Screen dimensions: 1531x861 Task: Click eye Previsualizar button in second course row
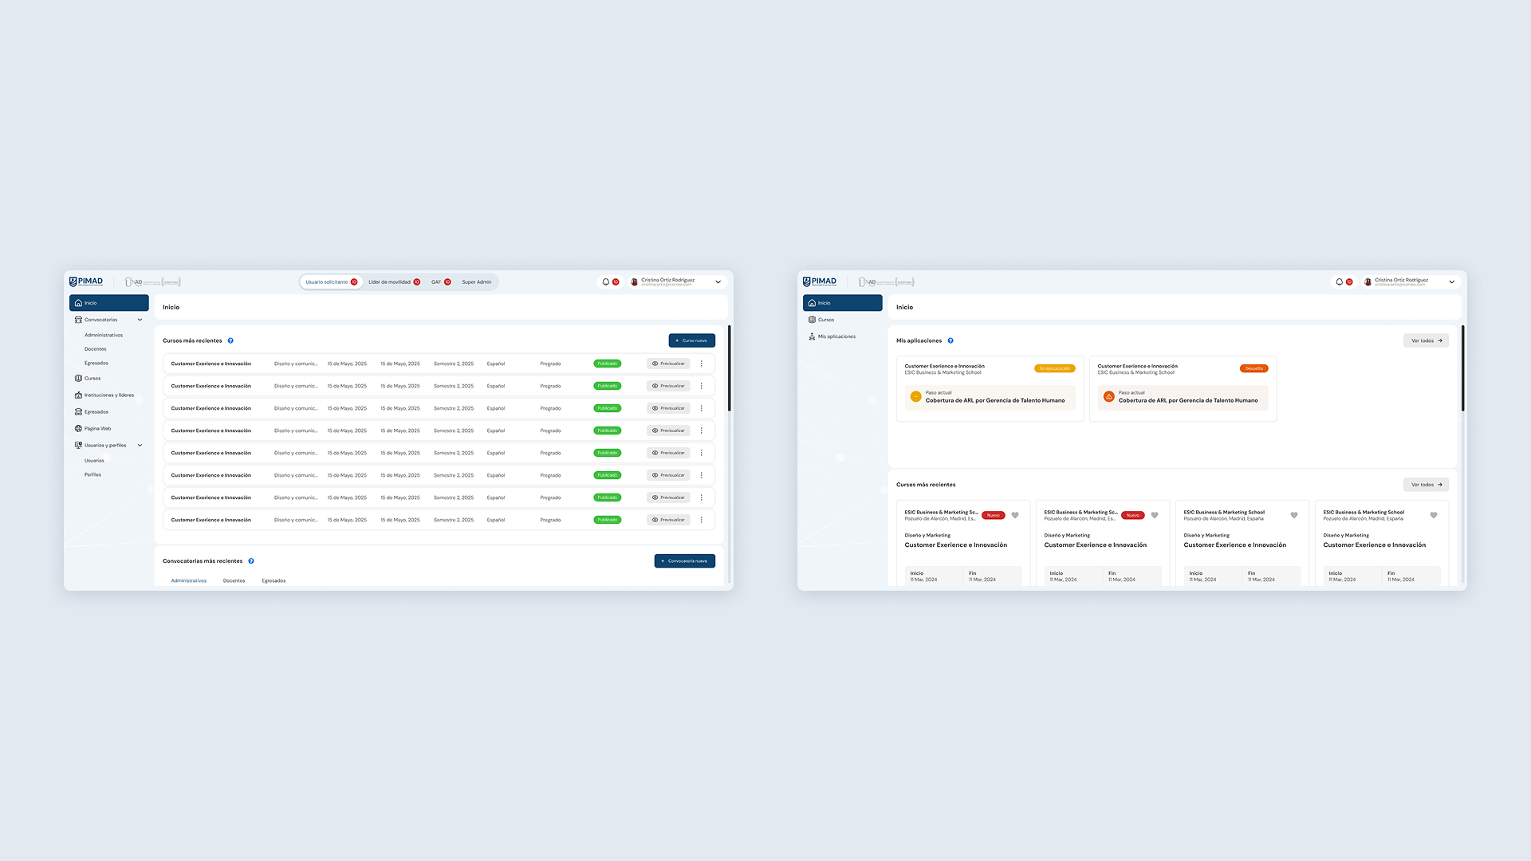pos(668,386)
